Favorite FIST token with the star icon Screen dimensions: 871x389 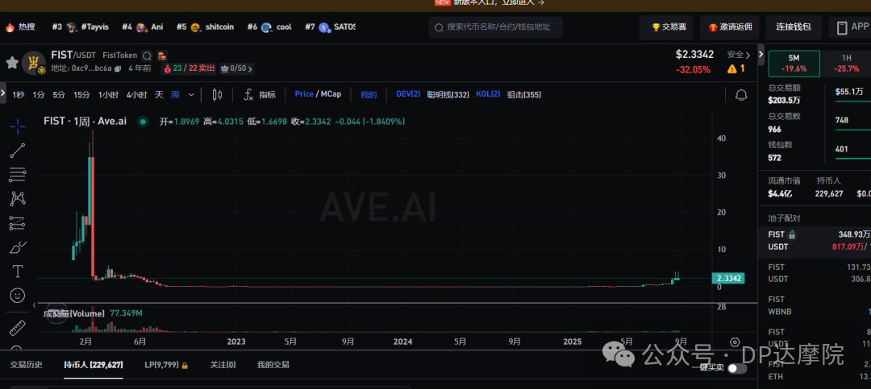[x=12, y=62]
